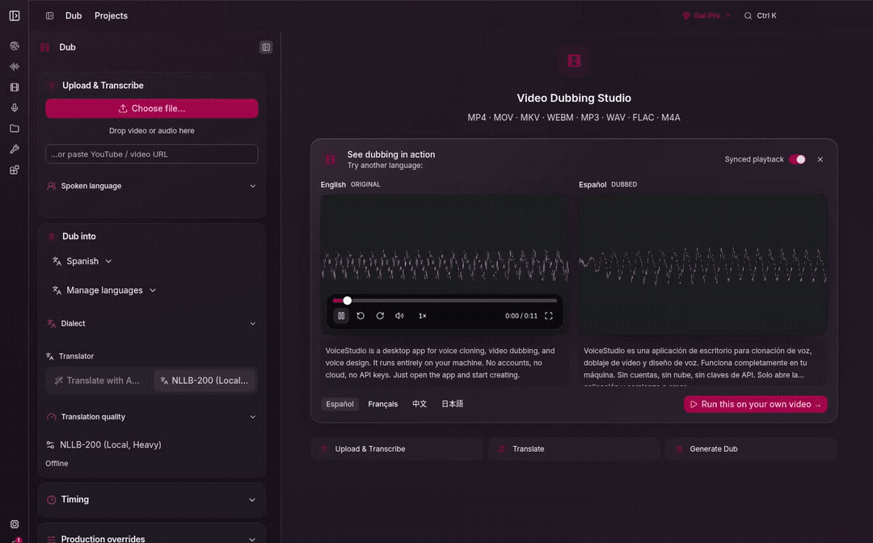Click the Drop video or audio here text
Viewport: 873px width, 543px height.
tap(152, 131)
